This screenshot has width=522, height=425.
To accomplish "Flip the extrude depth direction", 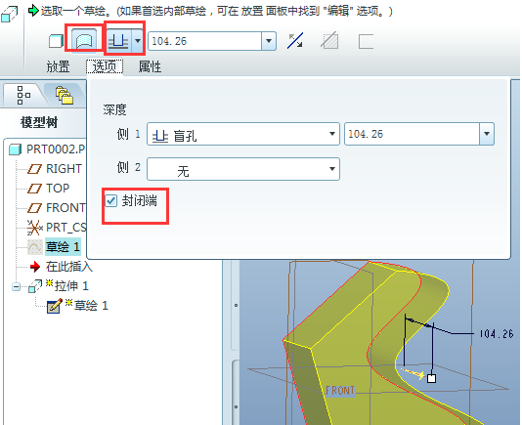I will click(x=295, y=41).
